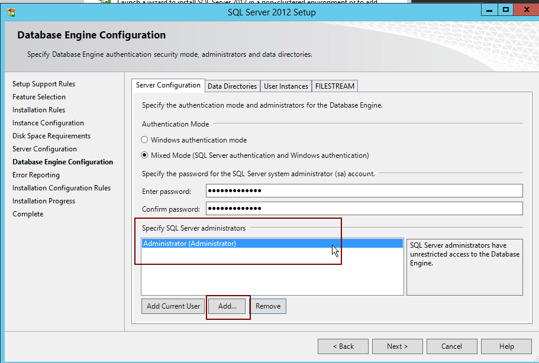Minimize the SQL Server 2012 Setup window
The height and width of the screenshot is (363, 539).
pos(489,10)
